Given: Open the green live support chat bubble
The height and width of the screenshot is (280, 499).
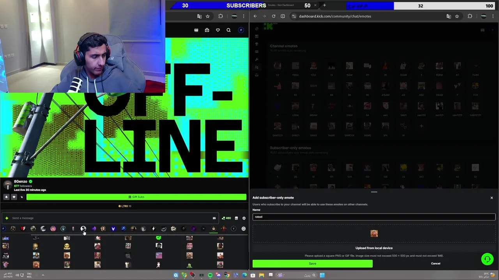Looking at the screenshot, I should 487,259.
